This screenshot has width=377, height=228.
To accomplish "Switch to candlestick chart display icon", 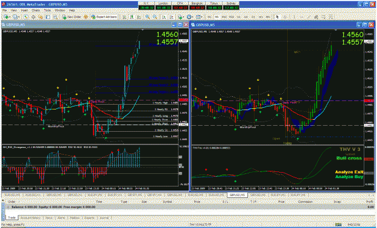I will point(131,17).
